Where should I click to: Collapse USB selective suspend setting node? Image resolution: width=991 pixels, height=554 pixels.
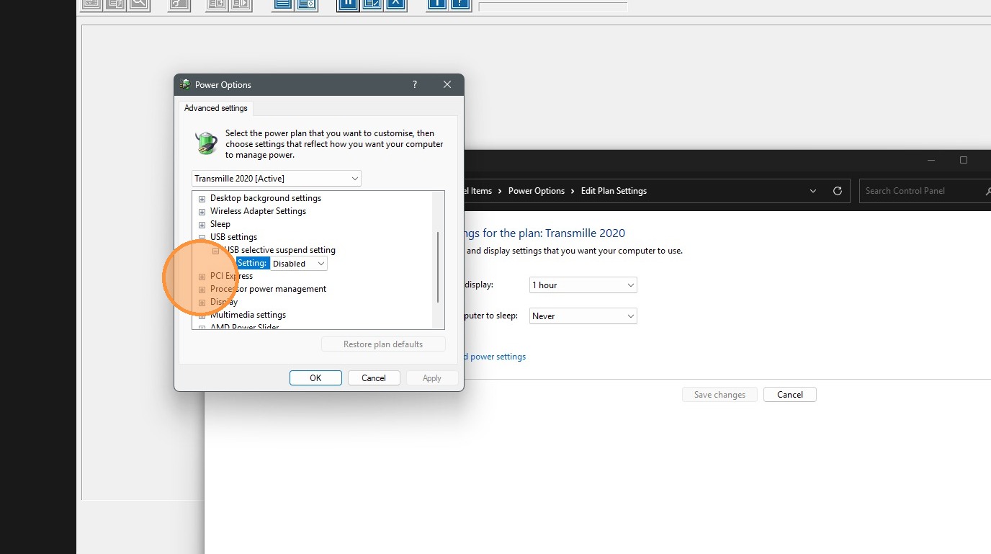click(215, 251)
